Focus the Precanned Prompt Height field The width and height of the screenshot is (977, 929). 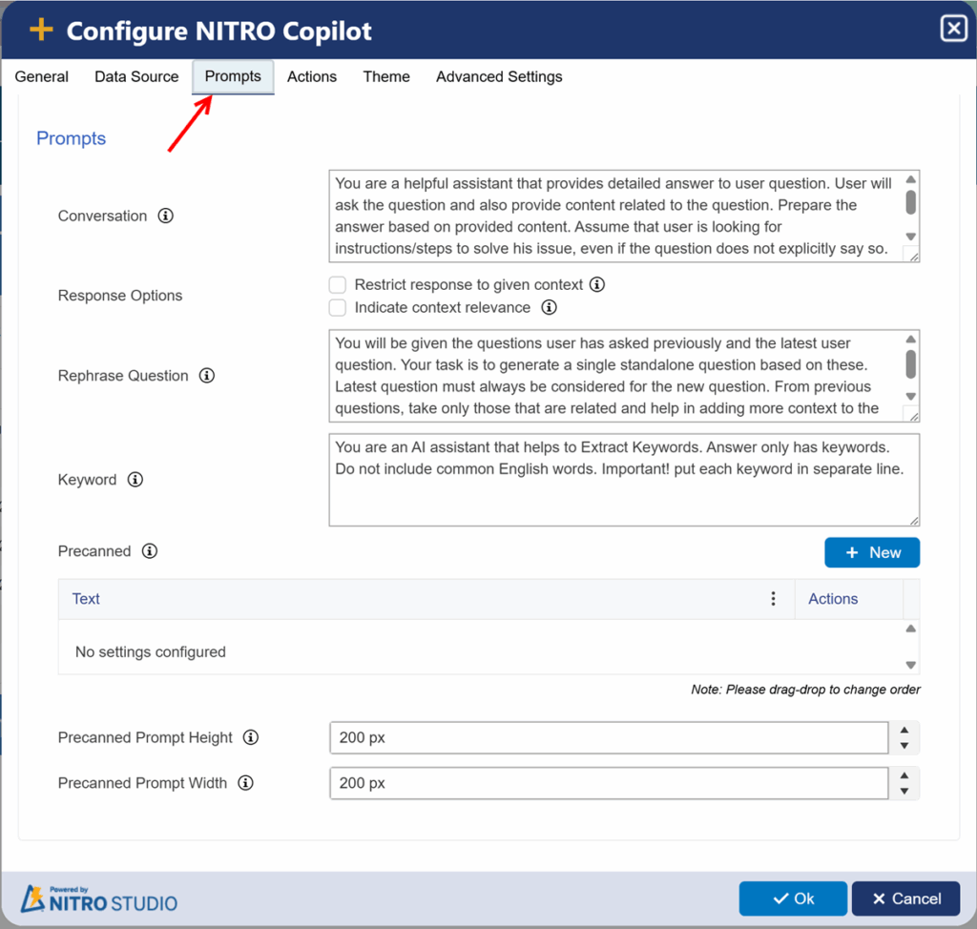coord(609,737)
